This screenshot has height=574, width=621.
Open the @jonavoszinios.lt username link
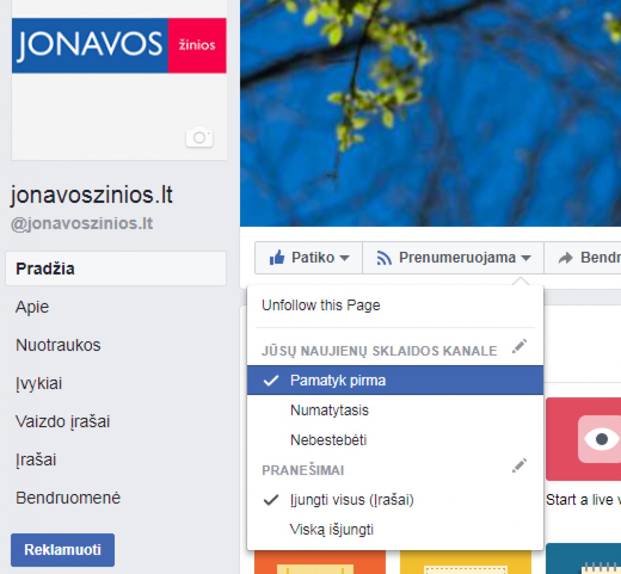point(82,223)
